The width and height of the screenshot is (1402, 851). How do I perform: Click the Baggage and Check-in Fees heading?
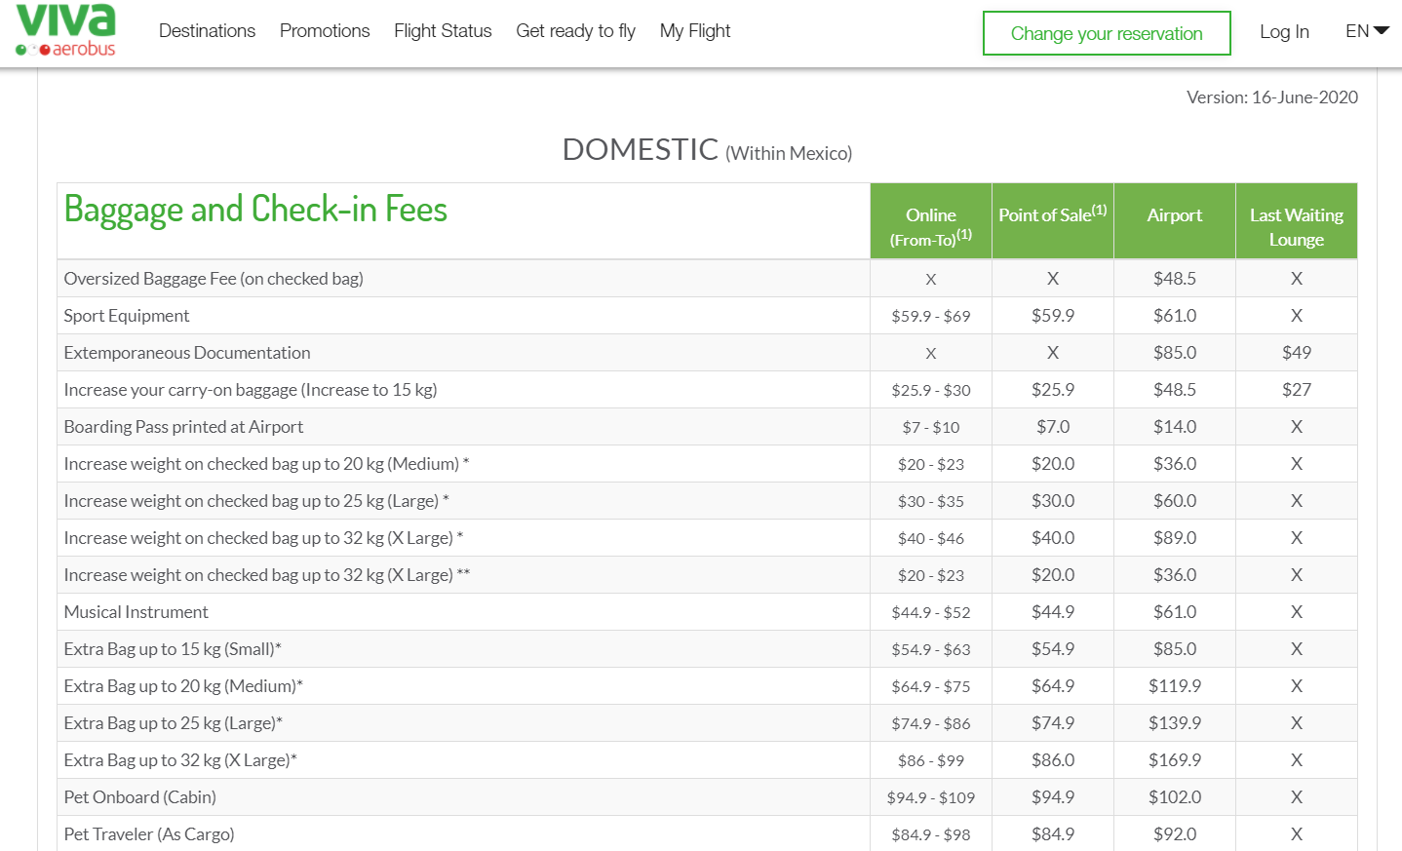click(x=255, y=210)
